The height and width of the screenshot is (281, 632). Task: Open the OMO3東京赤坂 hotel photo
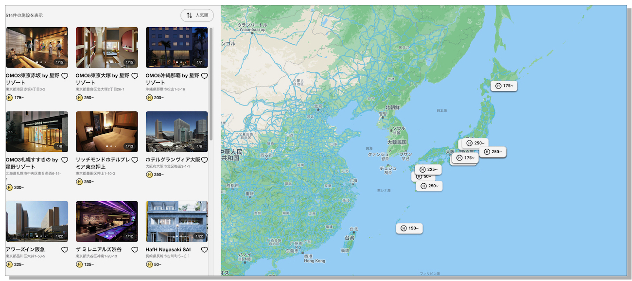(37, 48)
